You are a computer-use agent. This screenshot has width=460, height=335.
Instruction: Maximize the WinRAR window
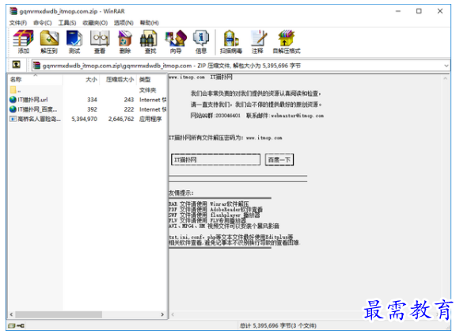419,11
